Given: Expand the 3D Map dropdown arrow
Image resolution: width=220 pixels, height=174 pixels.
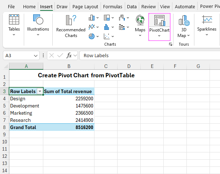Looking at the screenshot, I should [188, 36].
